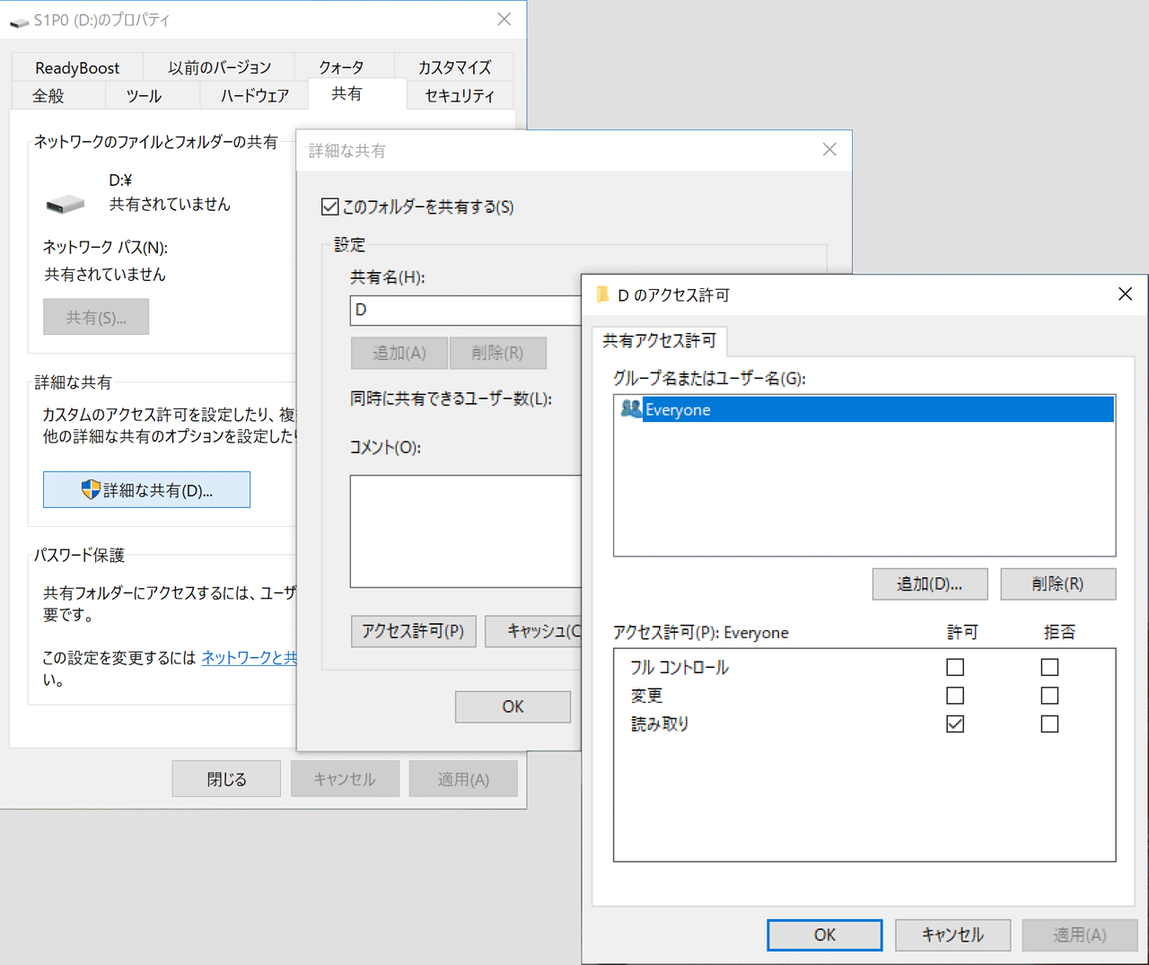Confirm Dのアクセス許可 dialog with OK
This screenshot has height=965, width=1149.
tap(825, 934)
